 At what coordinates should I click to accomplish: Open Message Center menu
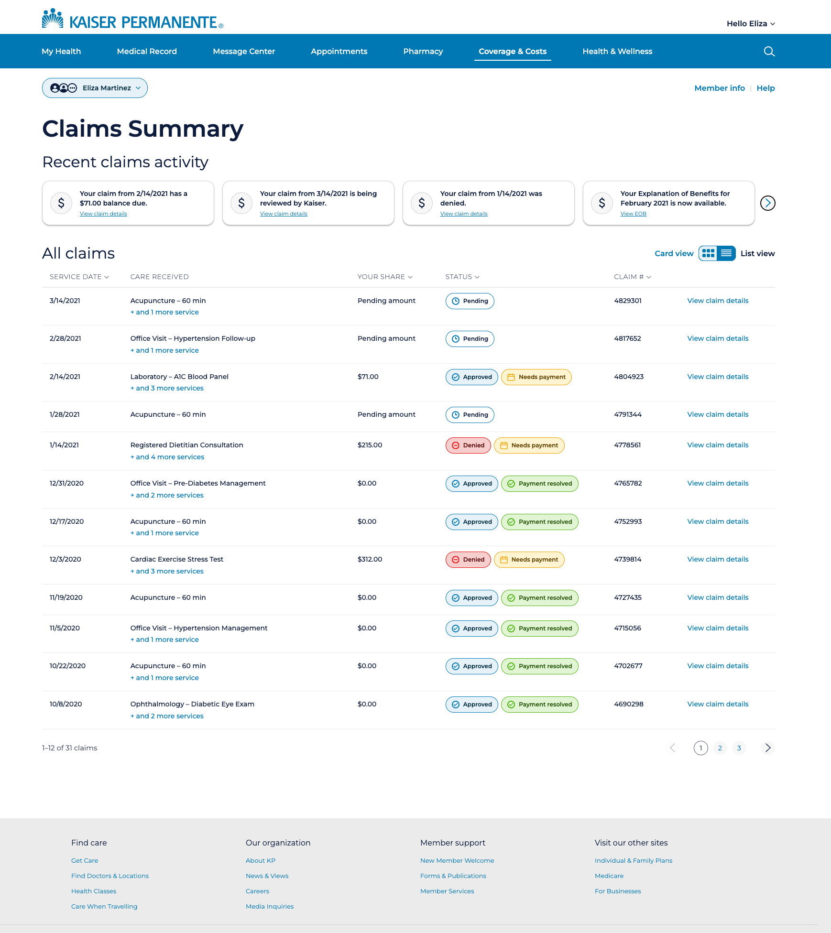point(244,51)
